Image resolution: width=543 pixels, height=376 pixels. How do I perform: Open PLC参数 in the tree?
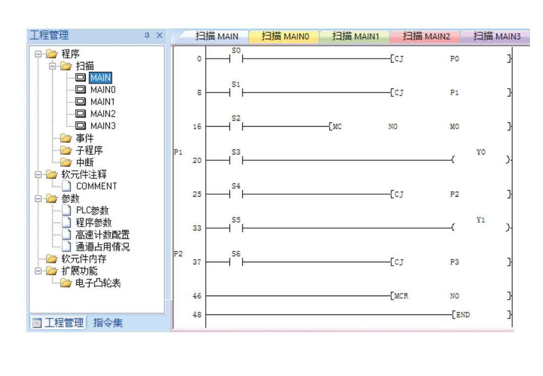(92, 210)
